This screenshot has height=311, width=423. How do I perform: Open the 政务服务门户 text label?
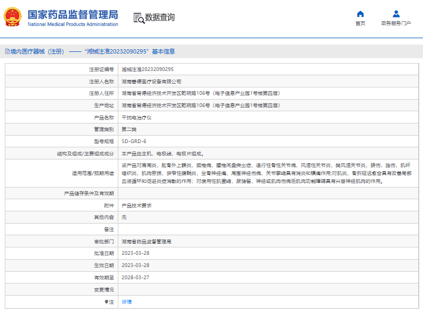pos(396,23)
